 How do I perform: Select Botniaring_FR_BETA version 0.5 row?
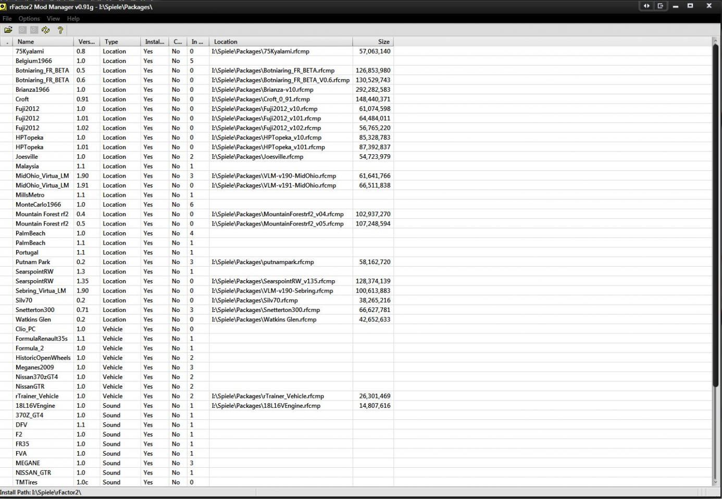(197, 70)
